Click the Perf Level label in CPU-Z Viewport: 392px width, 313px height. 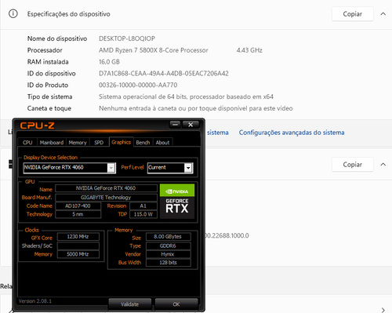pos(132,167)
